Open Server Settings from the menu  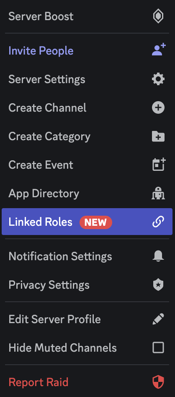(x=87, y=79)
